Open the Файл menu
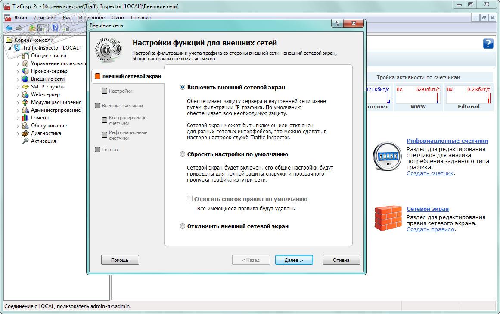This screenshot has width=500, height=314. (x=21, y=18)
